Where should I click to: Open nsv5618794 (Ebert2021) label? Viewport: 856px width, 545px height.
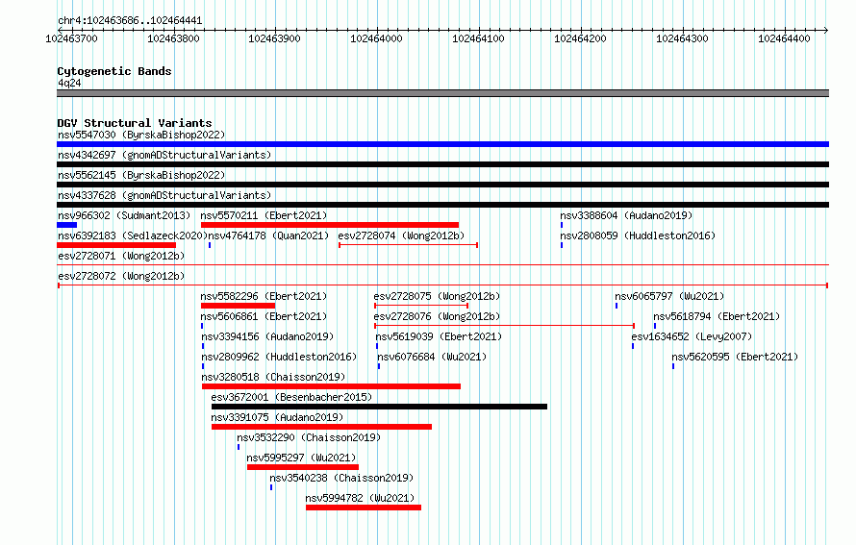click(717, 316)
